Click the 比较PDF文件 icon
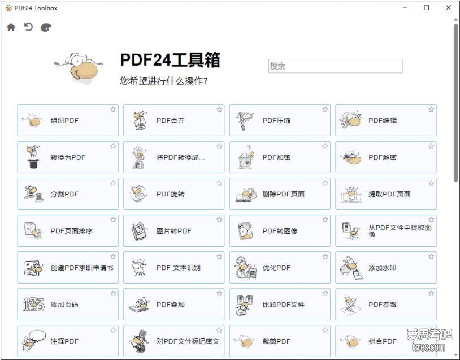460x360 pixels. (245, 305)
